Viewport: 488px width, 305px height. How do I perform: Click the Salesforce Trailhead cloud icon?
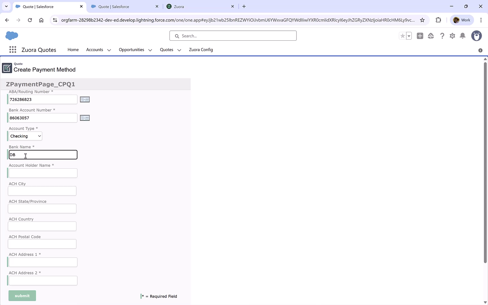431,36
